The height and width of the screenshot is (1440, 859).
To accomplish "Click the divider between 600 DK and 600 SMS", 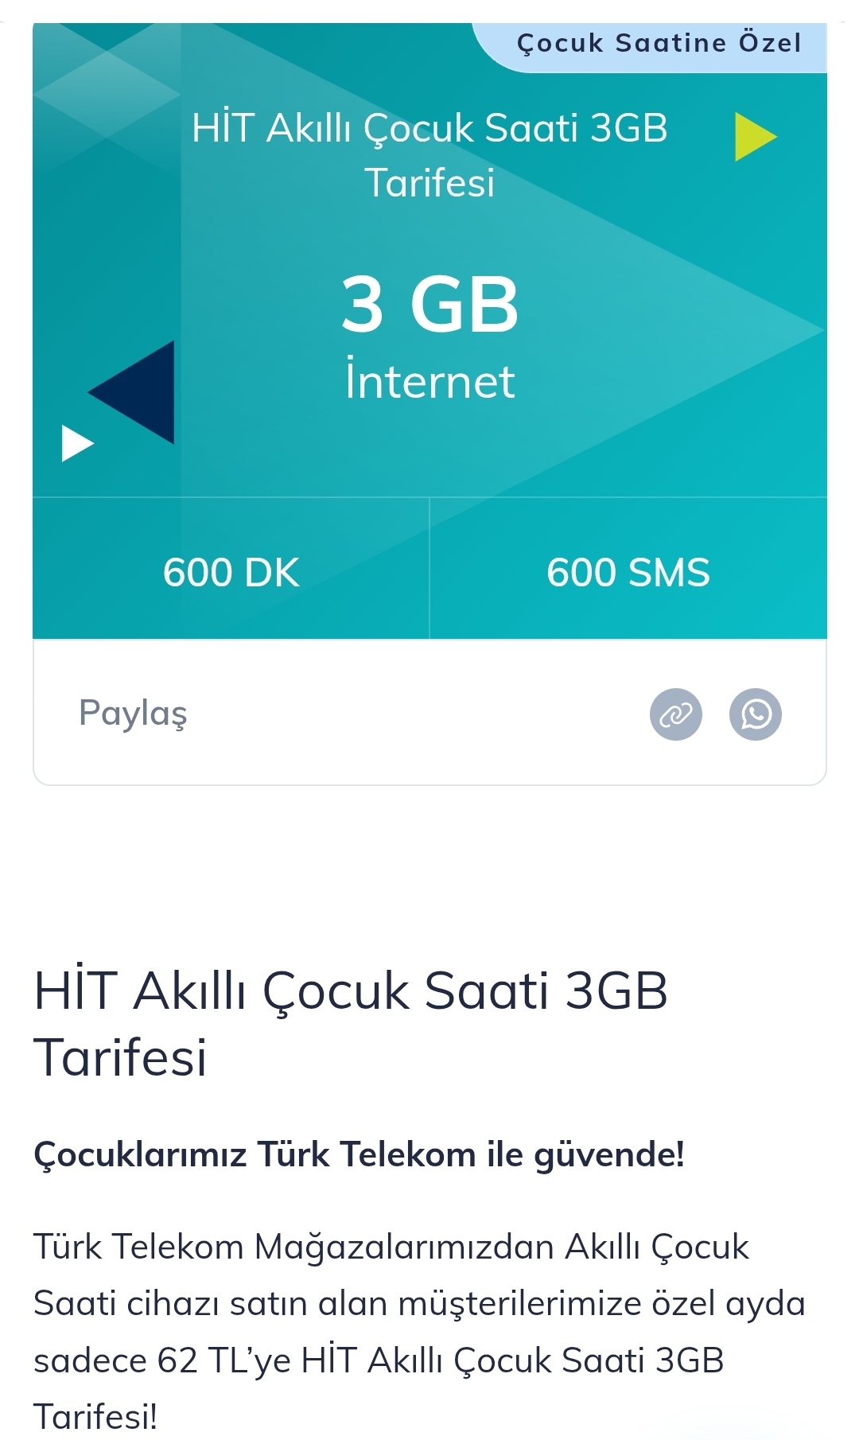I will coord(429,568).
